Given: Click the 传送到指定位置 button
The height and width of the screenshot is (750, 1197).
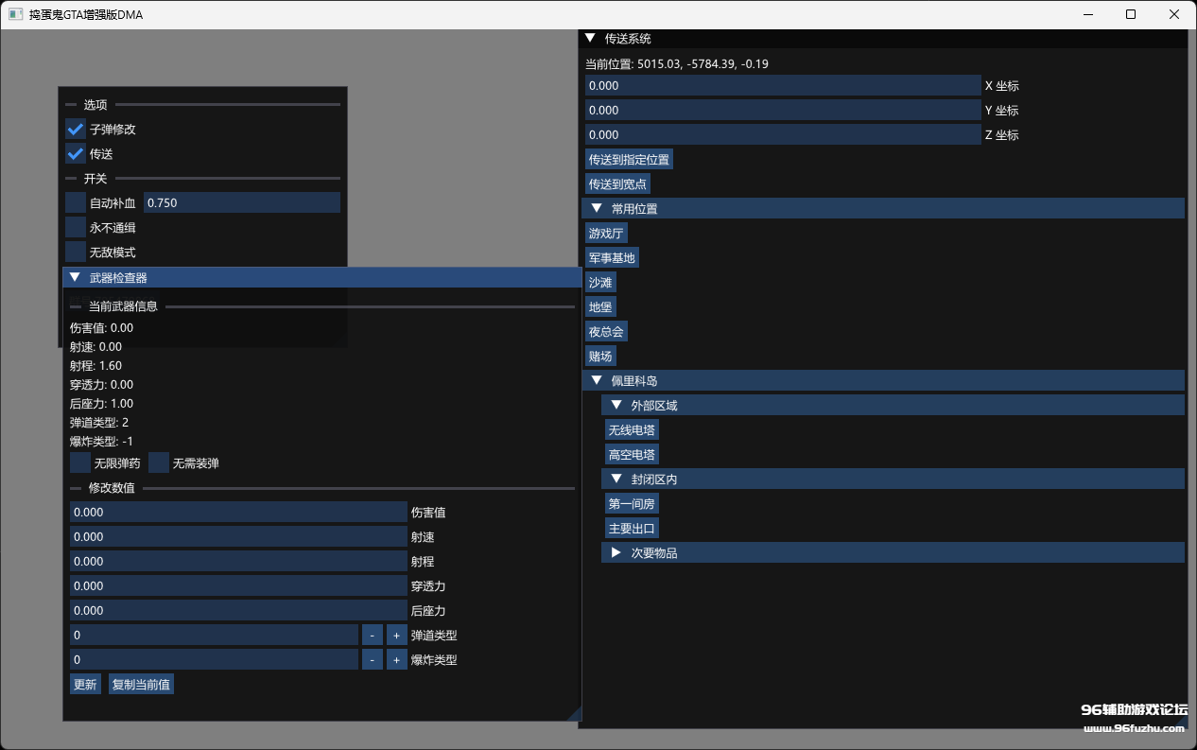Looking at the screenshot, I should (x=629, y=159).
